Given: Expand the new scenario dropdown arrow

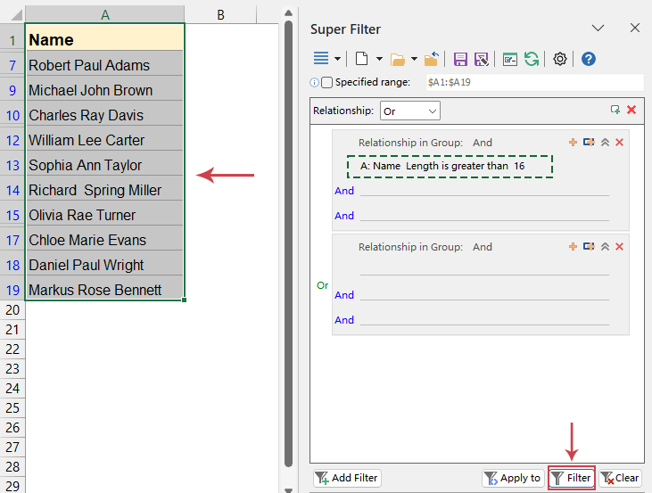Looking at the screenshot, I should [x=379, y=59].
